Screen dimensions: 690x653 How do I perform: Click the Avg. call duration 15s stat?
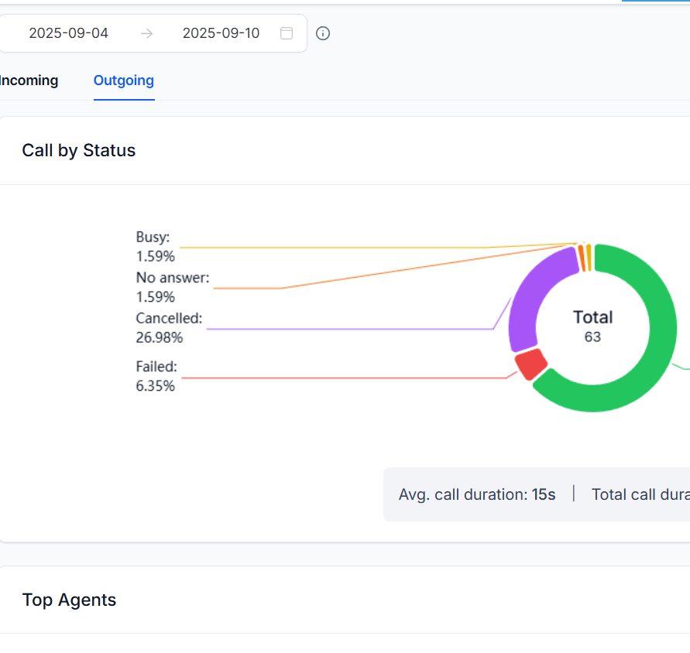click(x=477, y=494)
